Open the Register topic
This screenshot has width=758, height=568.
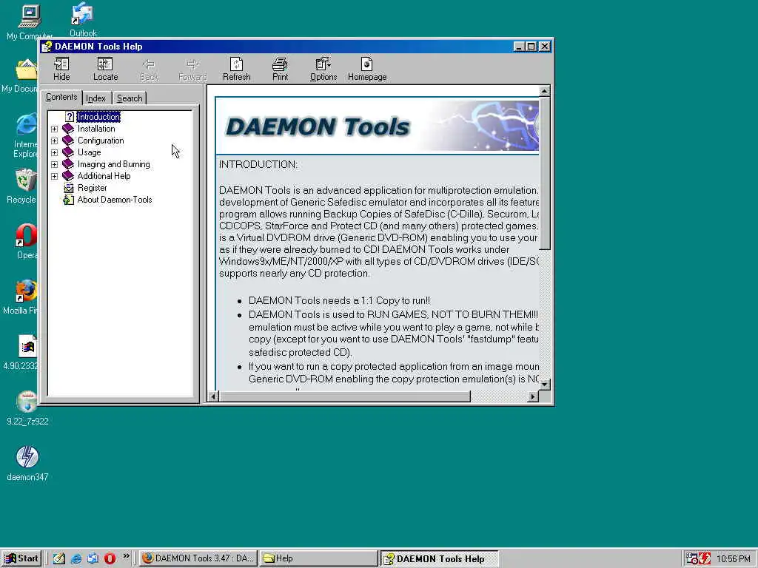point(92,188)
